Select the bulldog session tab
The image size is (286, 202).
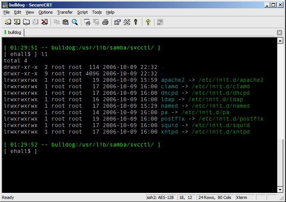pyautogui.click(x=13, y=32)
